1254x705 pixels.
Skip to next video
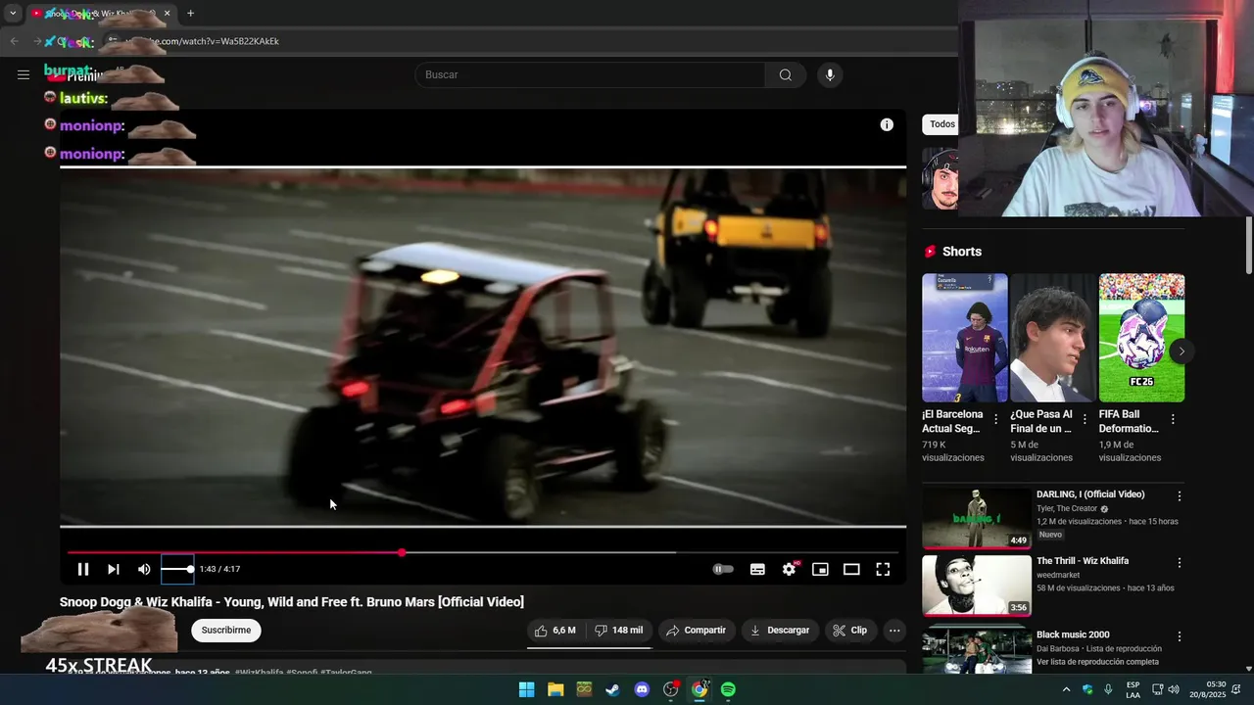[114, 569]
